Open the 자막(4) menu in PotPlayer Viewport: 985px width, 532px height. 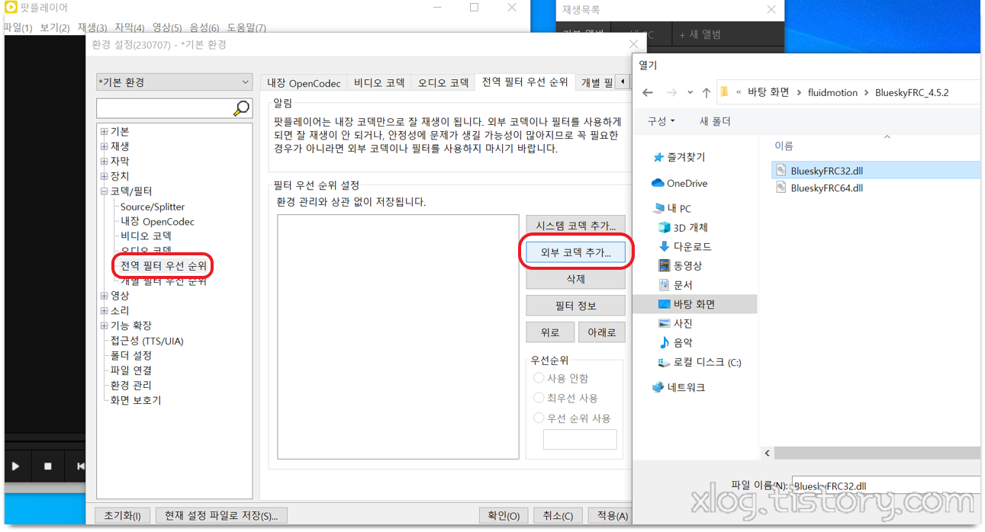129,28
